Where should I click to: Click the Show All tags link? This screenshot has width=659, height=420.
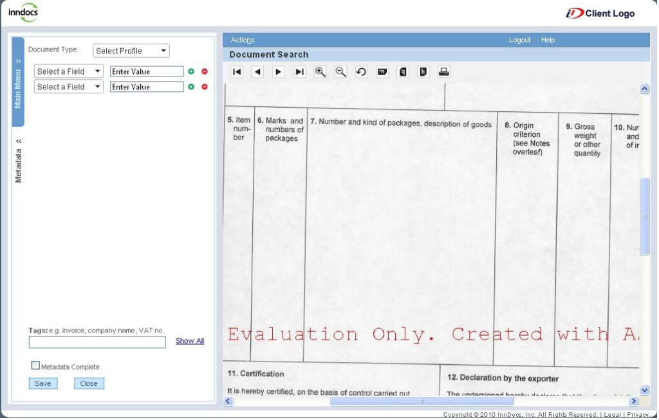tap(190, 341)
